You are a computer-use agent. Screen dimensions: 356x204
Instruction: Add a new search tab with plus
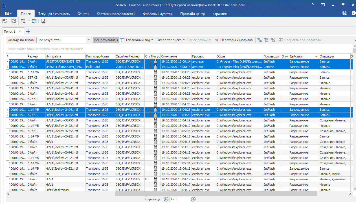click(x=28, y=32)
